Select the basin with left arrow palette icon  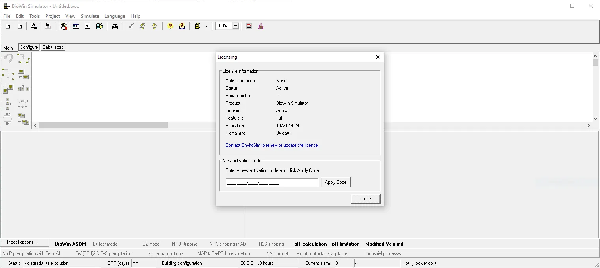click(23, 74)
